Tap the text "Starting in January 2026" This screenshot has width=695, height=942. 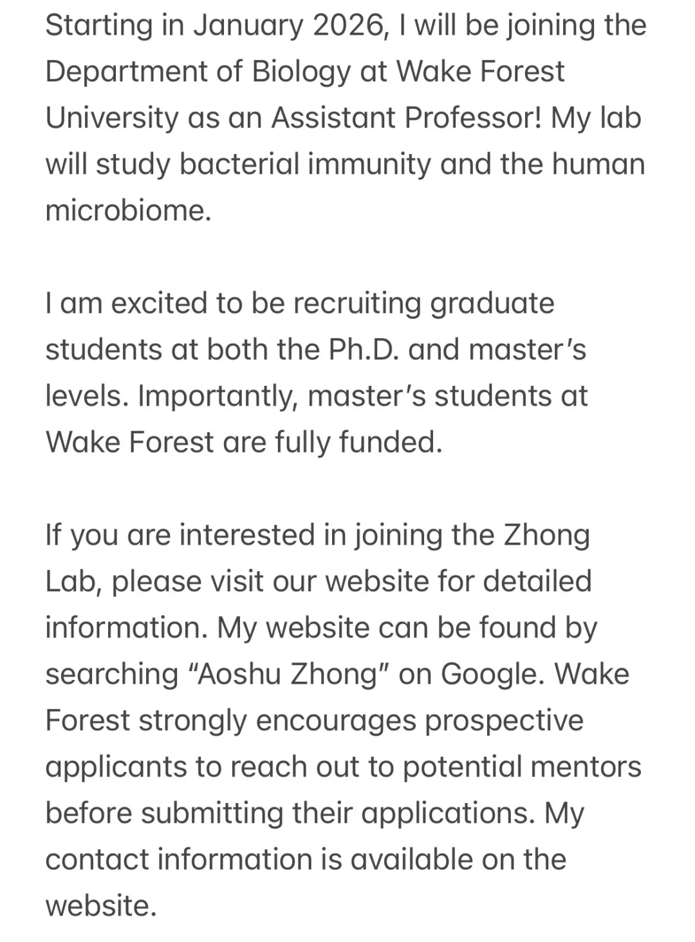tap(215, 26)
